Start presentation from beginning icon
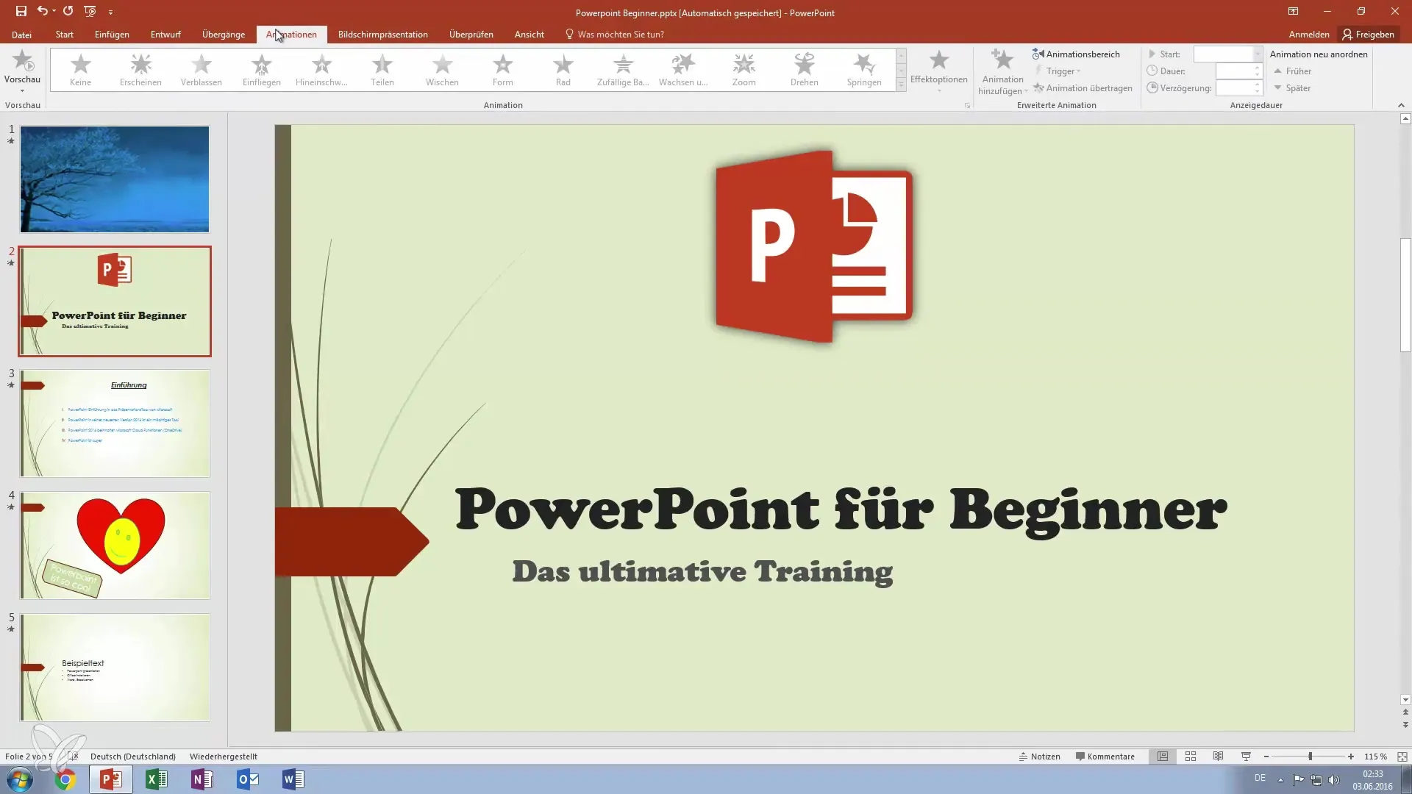Screen dimensions: 1412x794 [90, 11]
